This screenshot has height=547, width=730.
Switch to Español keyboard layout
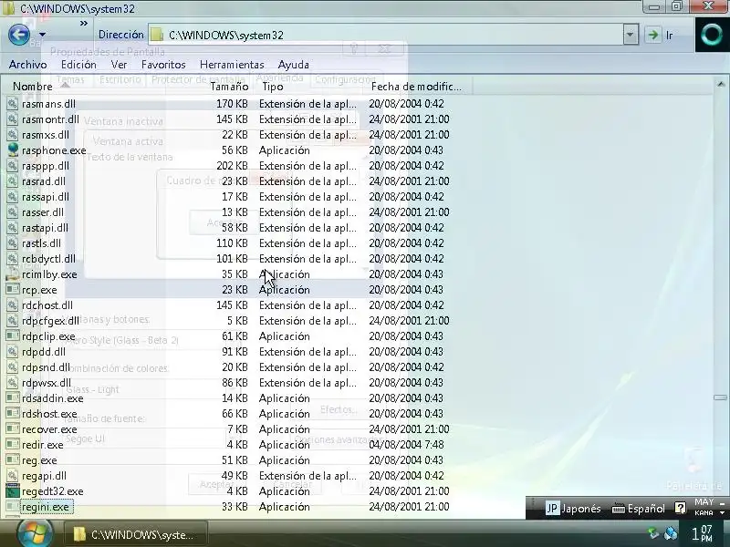tap(638, 509)
